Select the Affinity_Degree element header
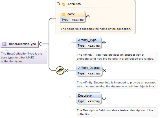The width and height of the screenshot is (160, 118). [x=89, y=68]
